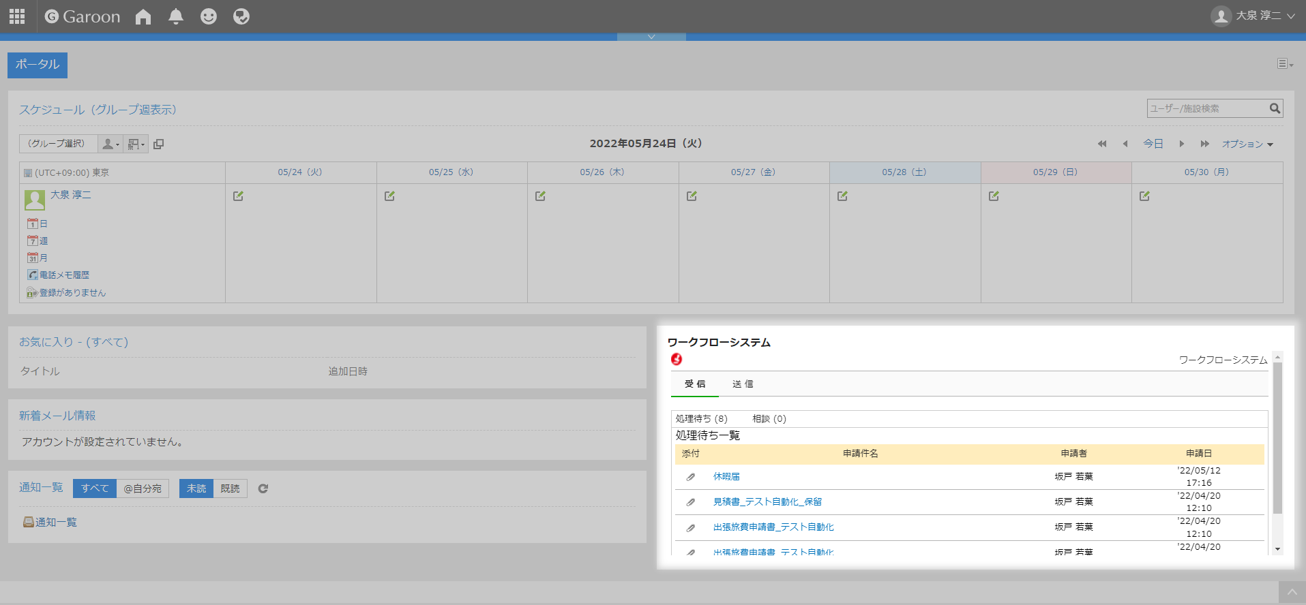Click the search magnifier in user search
Viewport: 1306px width, 605px height.
1275,108
